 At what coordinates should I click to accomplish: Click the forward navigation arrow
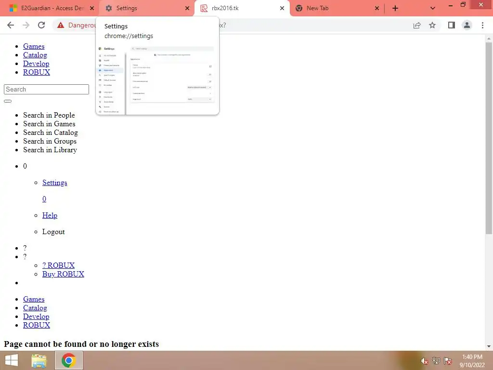coord(26,25)
